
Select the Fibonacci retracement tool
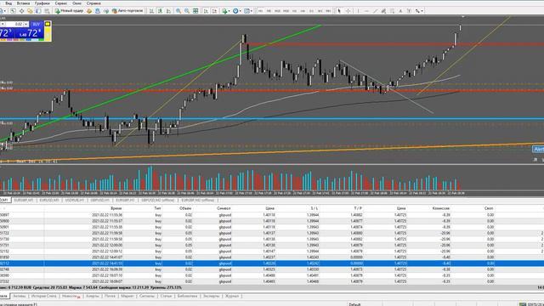[392, 11]
